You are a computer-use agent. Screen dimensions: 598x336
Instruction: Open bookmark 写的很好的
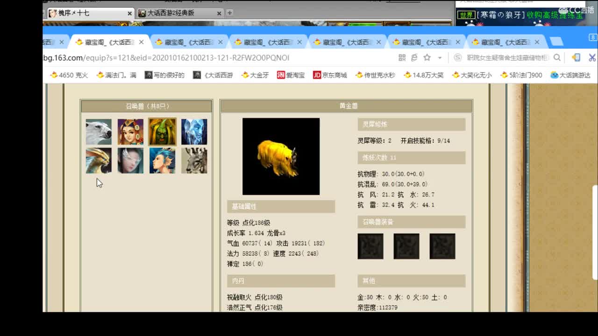point(164,75)
